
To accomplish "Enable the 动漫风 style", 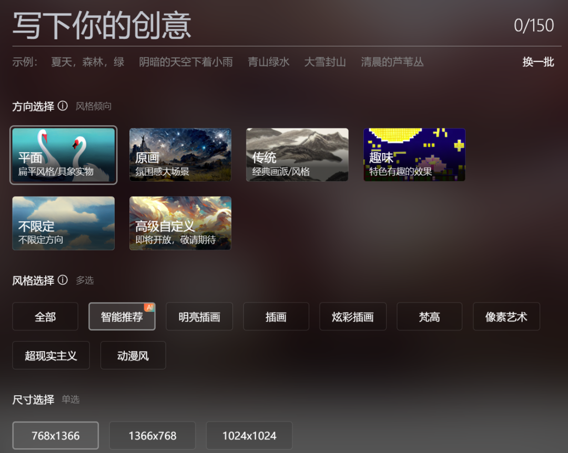I will click(x=133, y=355).
